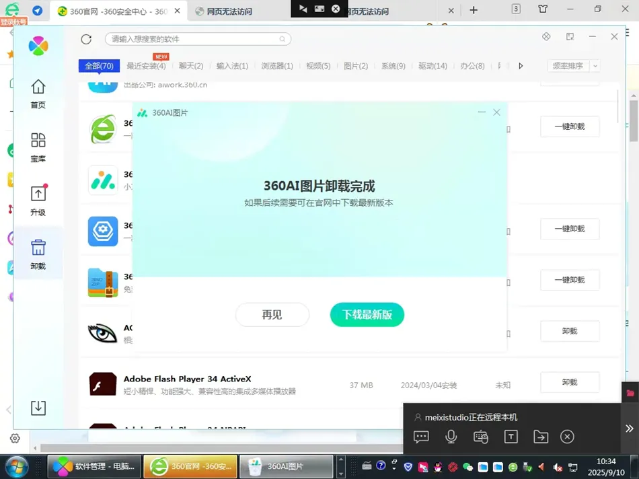End remote session with circled X icon

click(567, 437)
